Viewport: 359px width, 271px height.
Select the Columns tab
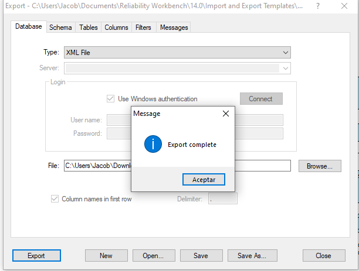click(x=116, y=28)
